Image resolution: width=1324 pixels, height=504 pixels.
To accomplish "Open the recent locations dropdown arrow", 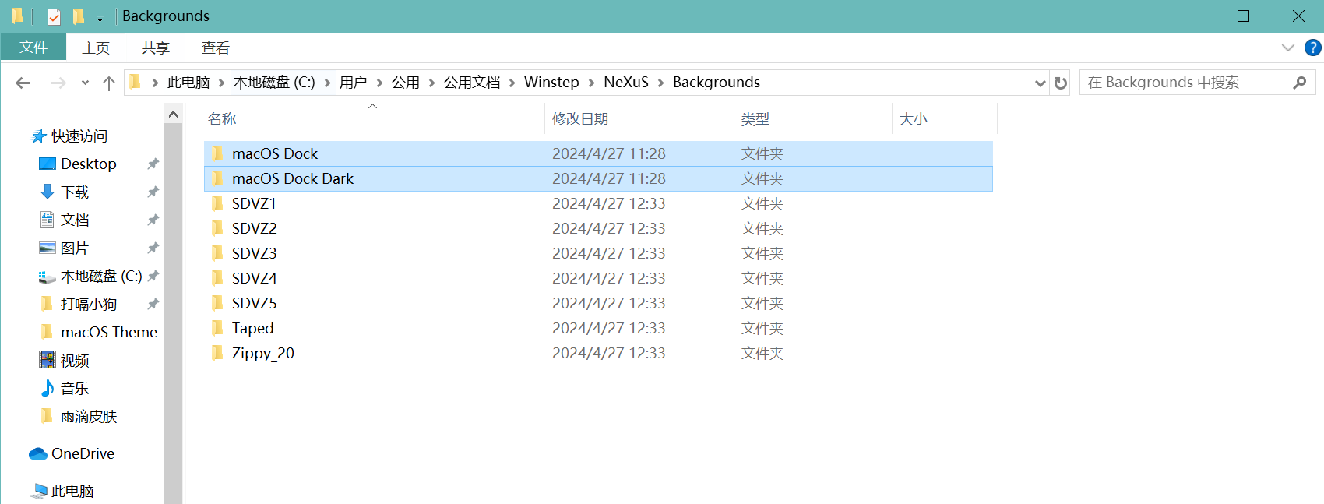I will 85,83.
